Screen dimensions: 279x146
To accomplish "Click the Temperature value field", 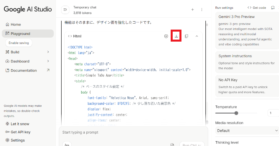I will [x=273, y=113].
